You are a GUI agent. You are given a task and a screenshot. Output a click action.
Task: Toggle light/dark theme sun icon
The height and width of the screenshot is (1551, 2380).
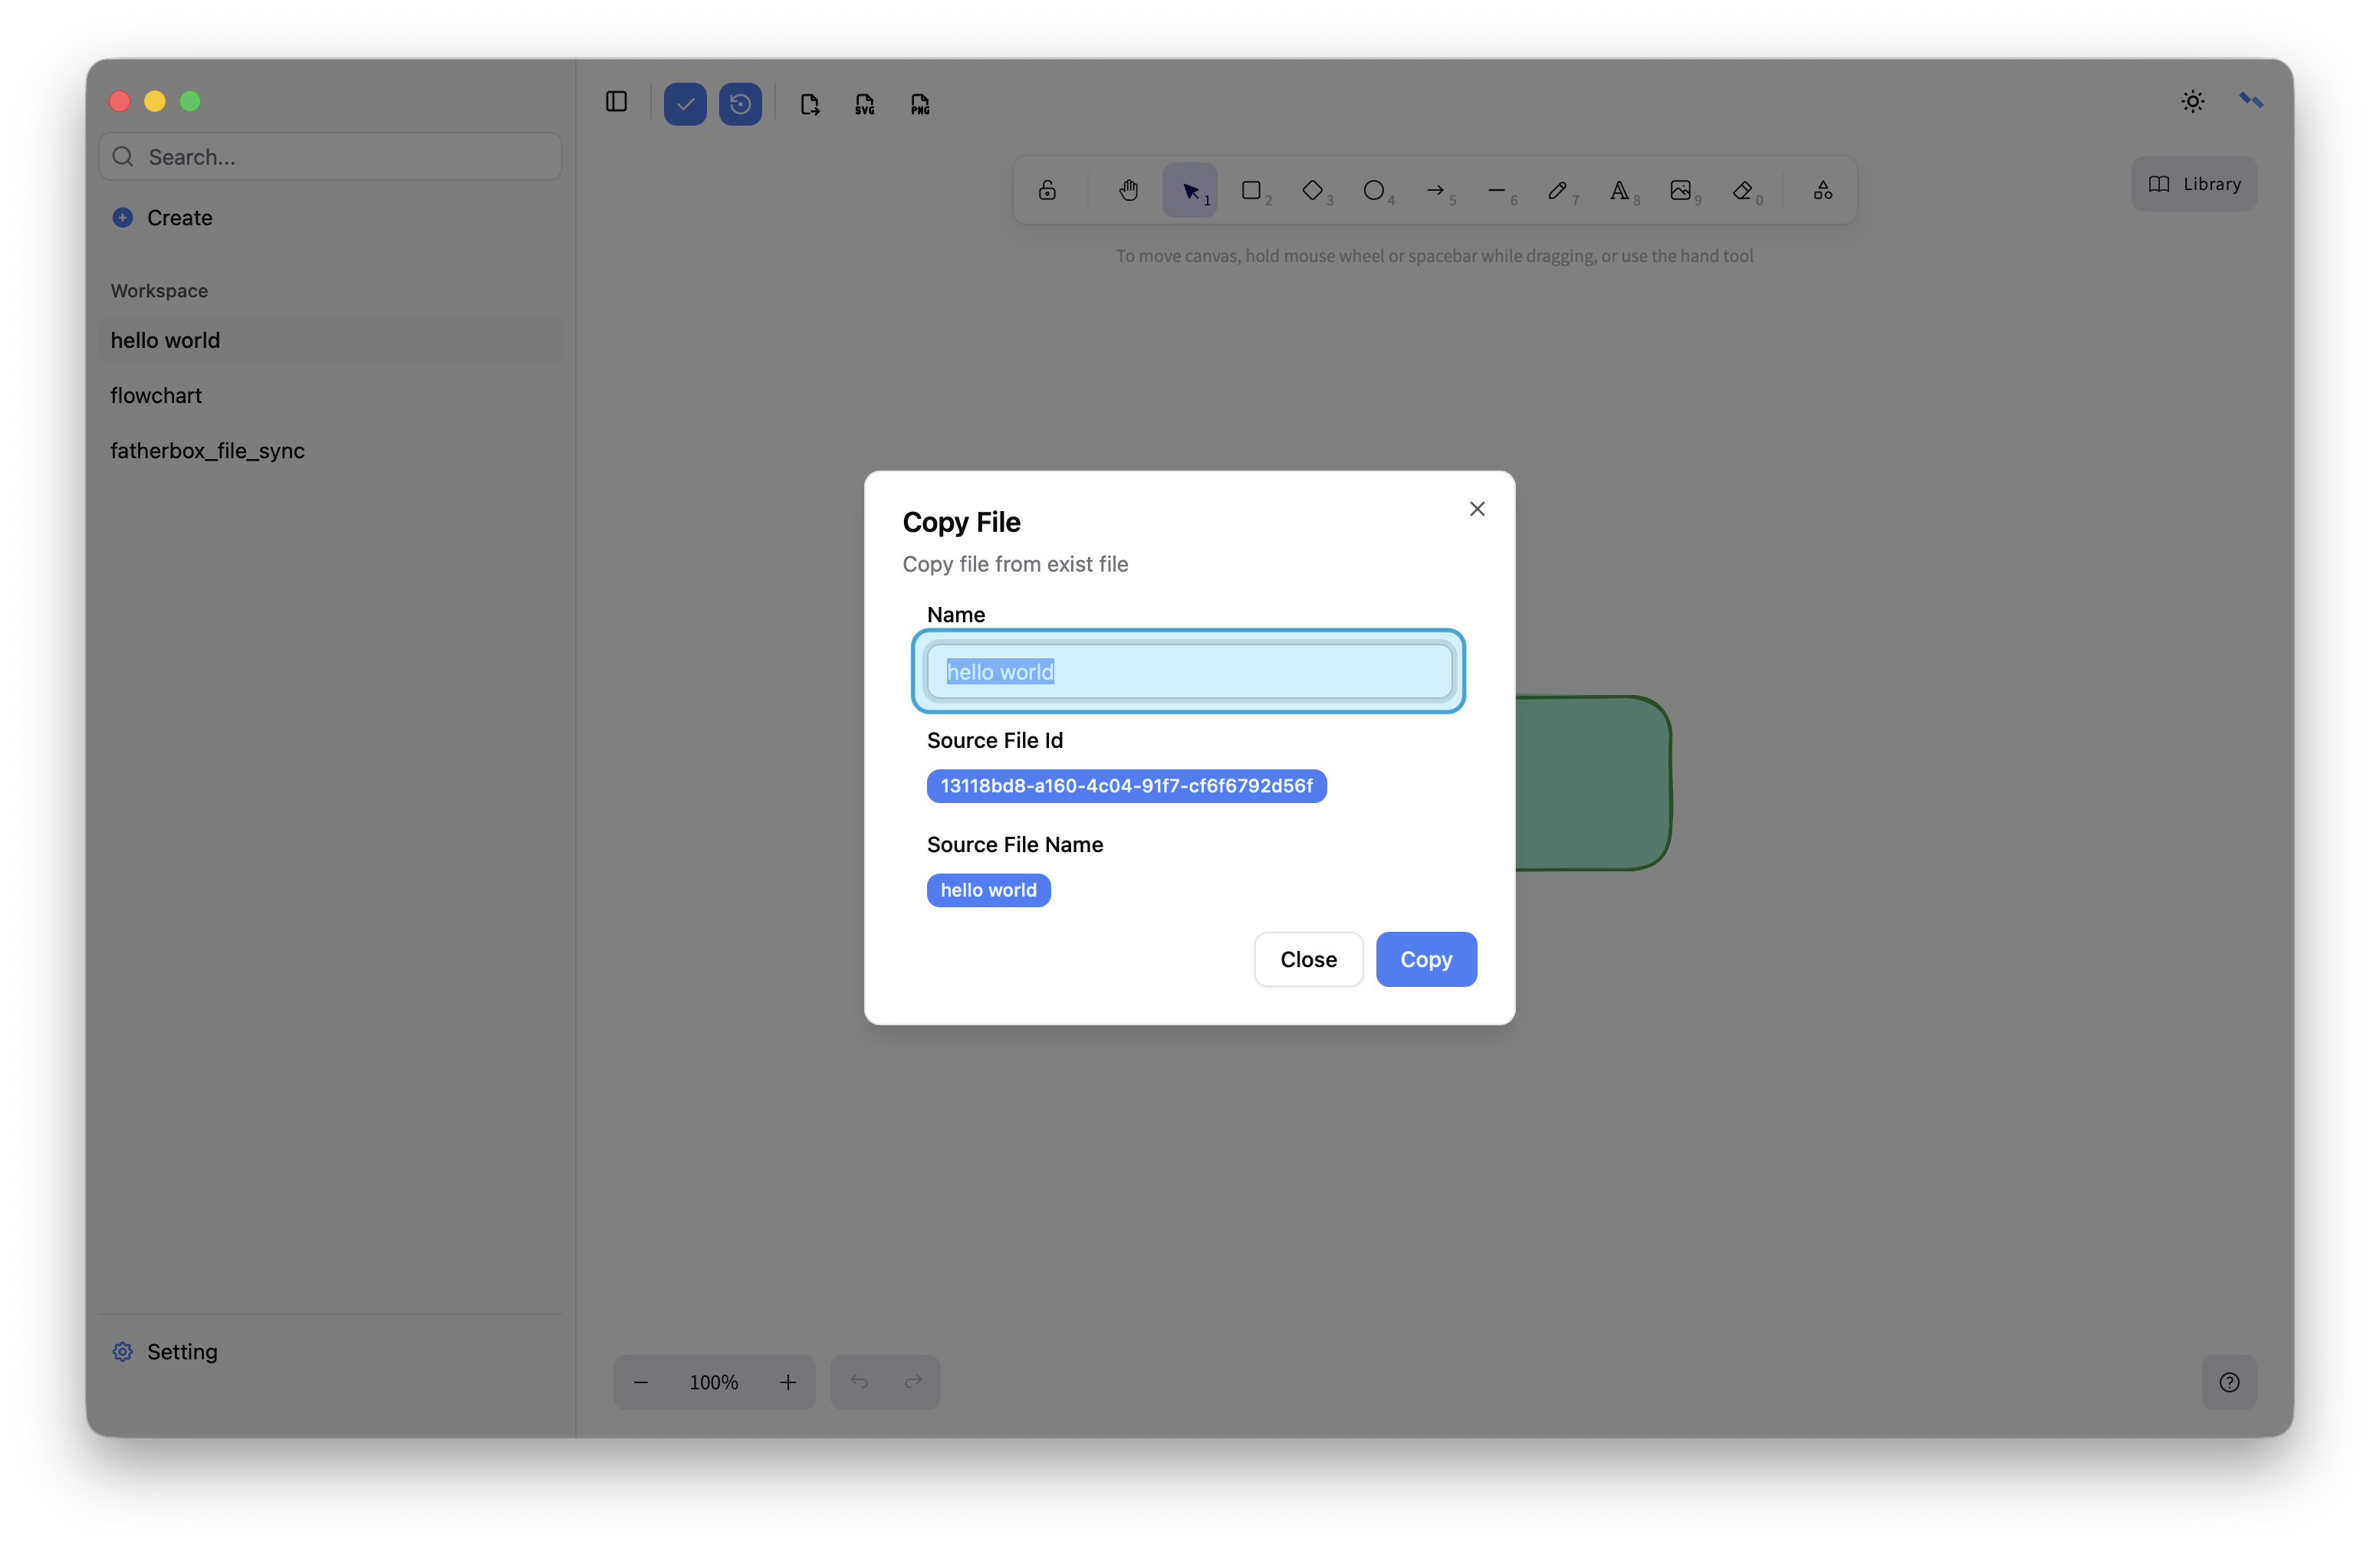[2193, 101]
